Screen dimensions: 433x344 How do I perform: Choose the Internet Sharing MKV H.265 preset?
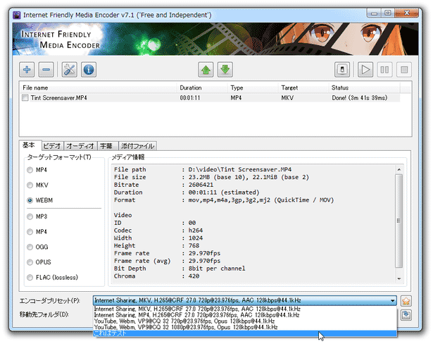click(245, 309)
